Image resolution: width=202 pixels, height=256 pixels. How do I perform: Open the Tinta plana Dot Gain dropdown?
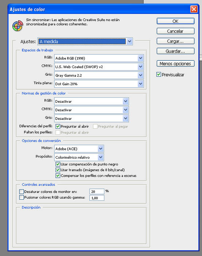pyautogui.click(x=99, y=84)
